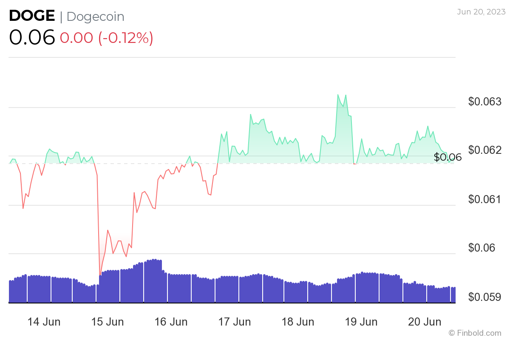Screen dimensions: 510x340
Task: Click the $0.06 axis label near volume bars
Action: pyautogui.click(x=482, y=247)
